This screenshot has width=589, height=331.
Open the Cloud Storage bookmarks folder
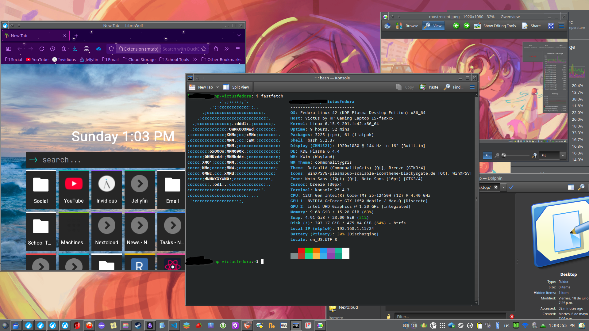point(139,59)
